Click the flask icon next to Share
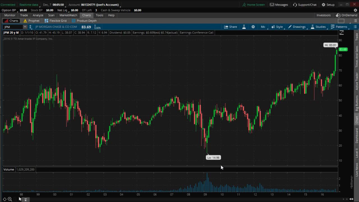The height and width of the screenshot is (202, 359). [244, 27]
